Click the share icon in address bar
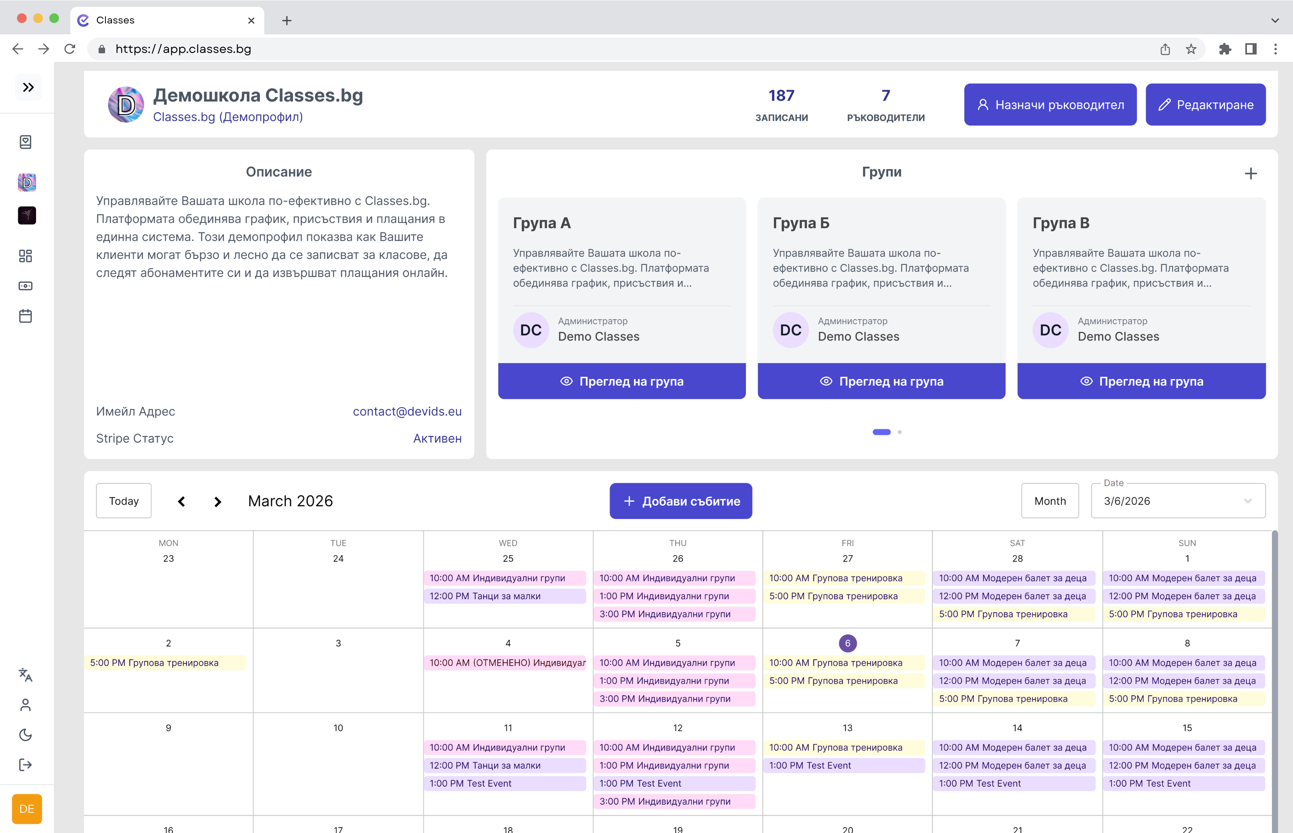 click(1165, 49)
